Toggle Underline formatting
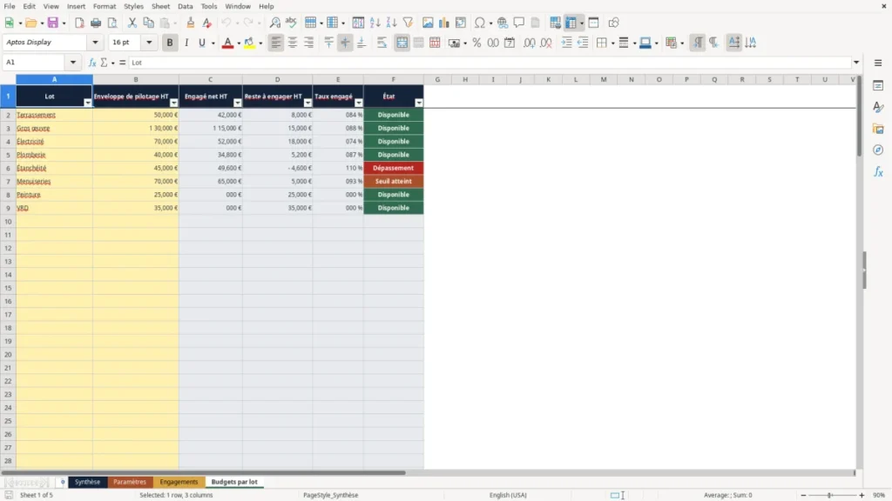The image size is (892, 501). [x=202, y=43]
